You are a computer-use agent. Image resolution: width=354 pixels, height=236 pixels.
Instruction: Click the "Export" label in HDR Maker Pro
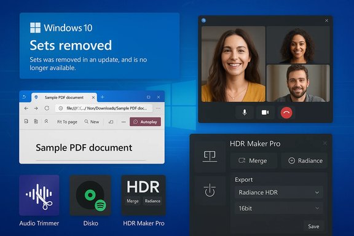click(x=243, y=180)
